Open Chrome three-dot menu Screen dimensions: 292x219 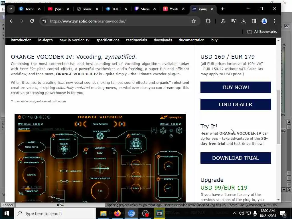pyautogui.click(x=275, y=21)
